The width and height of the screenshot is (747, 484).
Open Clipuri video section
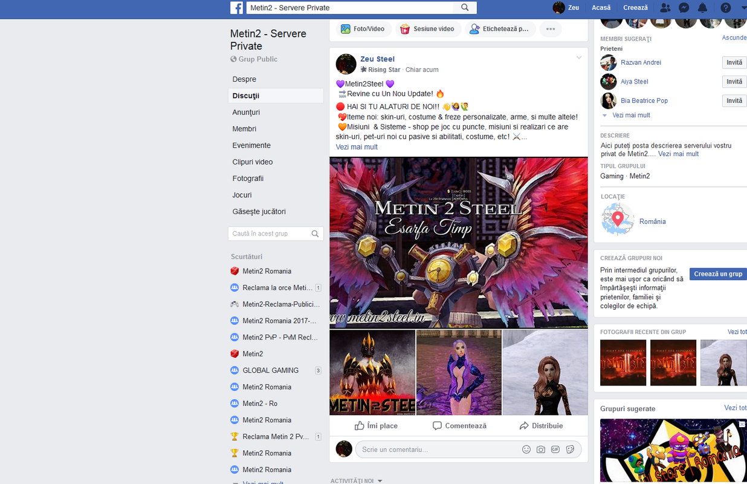(x=276, y=162)
